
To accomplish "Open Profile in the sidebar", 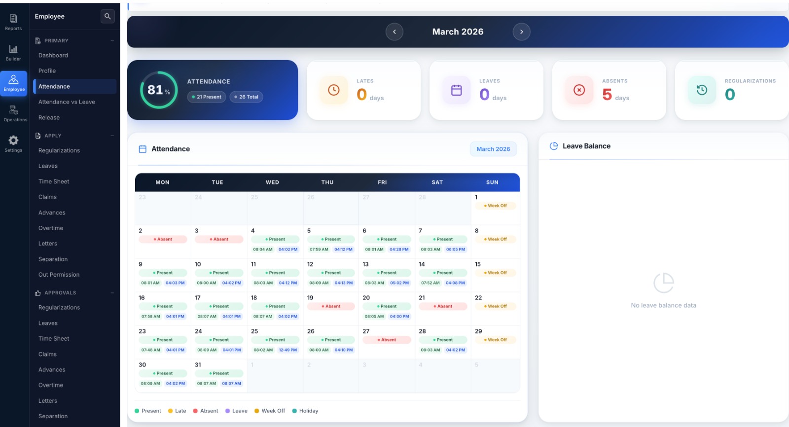I will click(47, 71).
